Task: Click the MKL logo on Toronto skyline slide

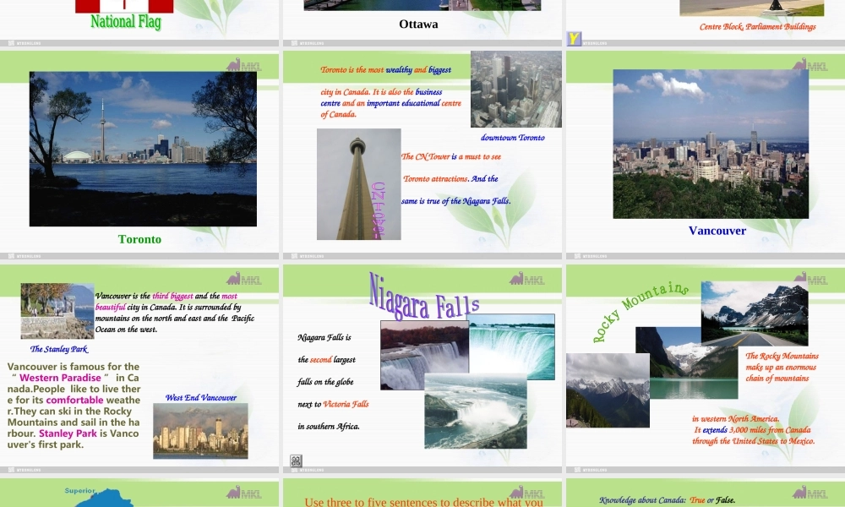Action: 244,65
